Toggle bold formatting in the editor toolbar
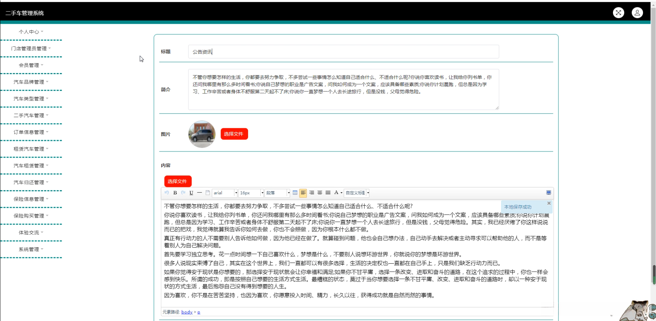The width and height of the screenshot is (656, 321). (175, 193)
